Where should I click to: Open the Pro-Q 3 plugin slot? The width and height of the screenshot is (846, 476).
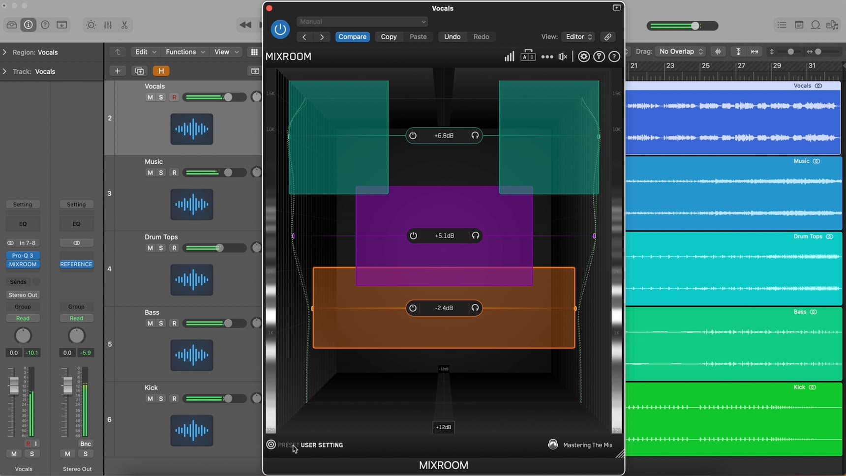23,256
